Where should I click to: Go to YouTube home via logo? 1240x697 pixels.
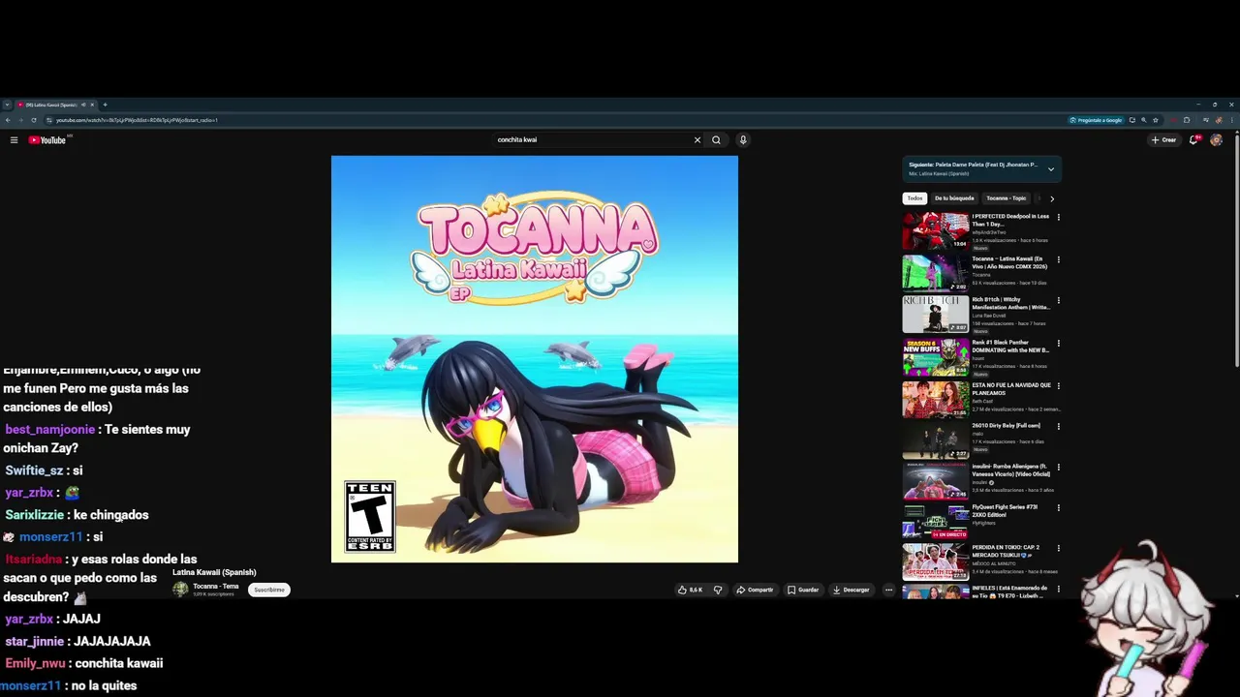pyautogui.click(x=46, y=140)
